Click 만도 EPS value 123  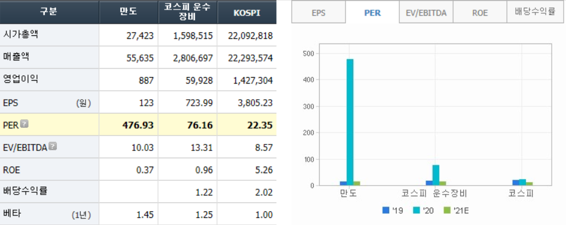(146, 103)
